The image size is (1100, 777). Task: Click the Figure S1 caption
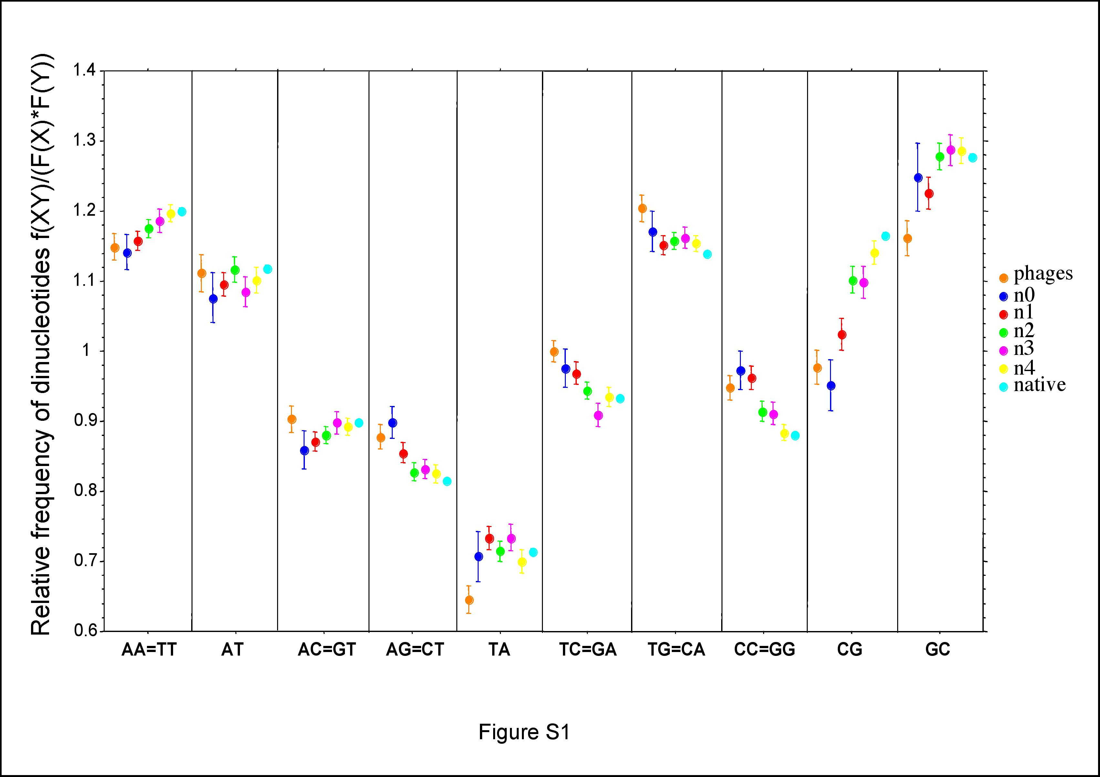tap(524, 732)
